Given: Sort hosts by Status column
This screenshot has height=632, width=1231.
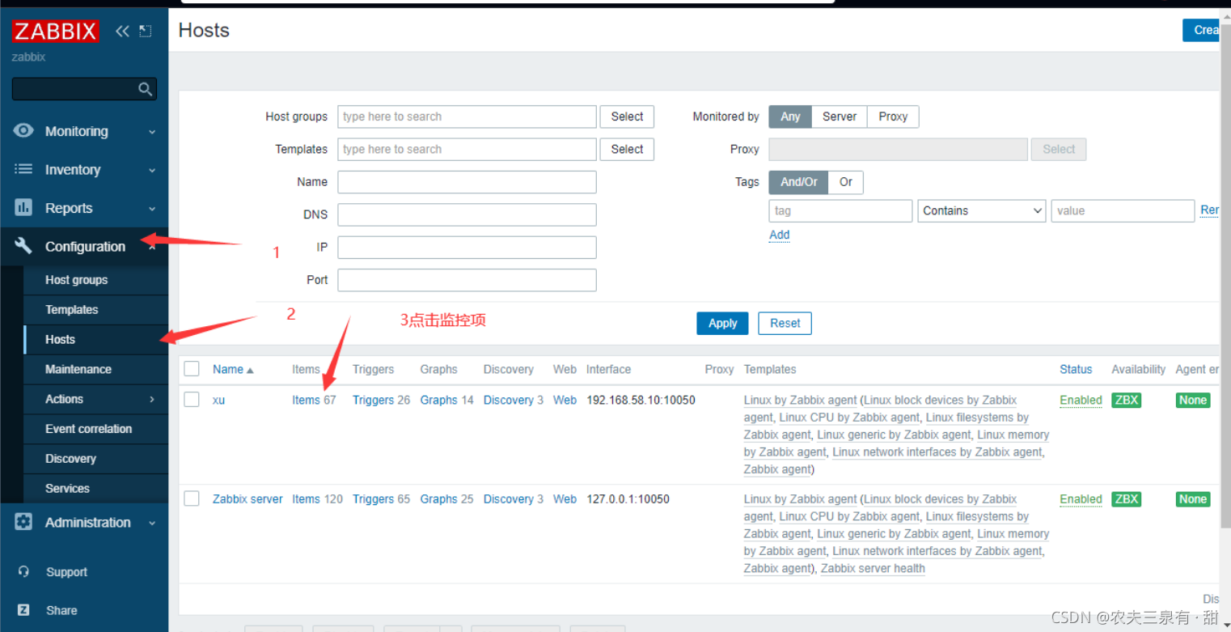Looking at the screenshot, I should 1076,369.
